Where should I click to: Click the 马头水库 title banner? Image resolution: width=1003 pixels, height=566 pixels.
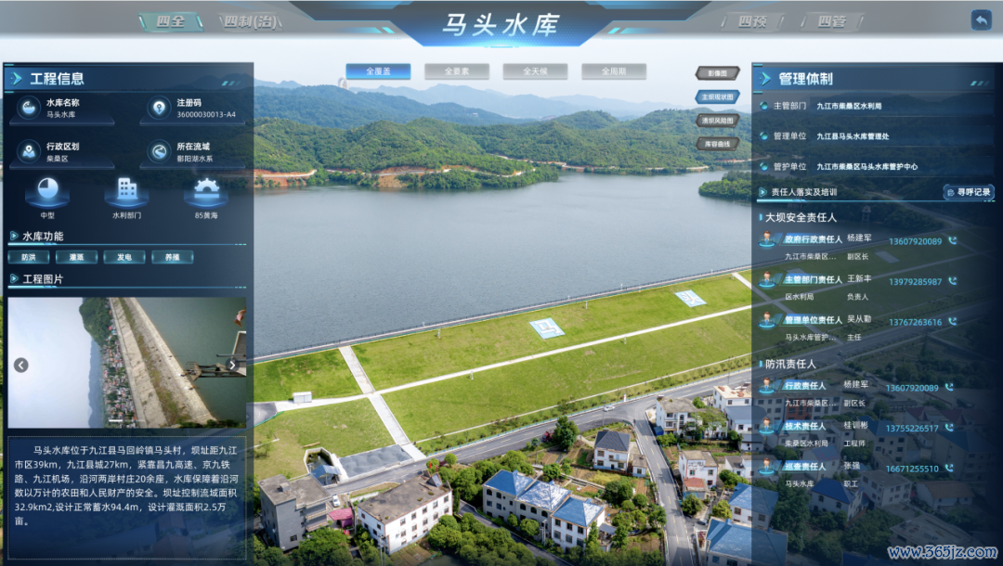[x=501, y=24]
